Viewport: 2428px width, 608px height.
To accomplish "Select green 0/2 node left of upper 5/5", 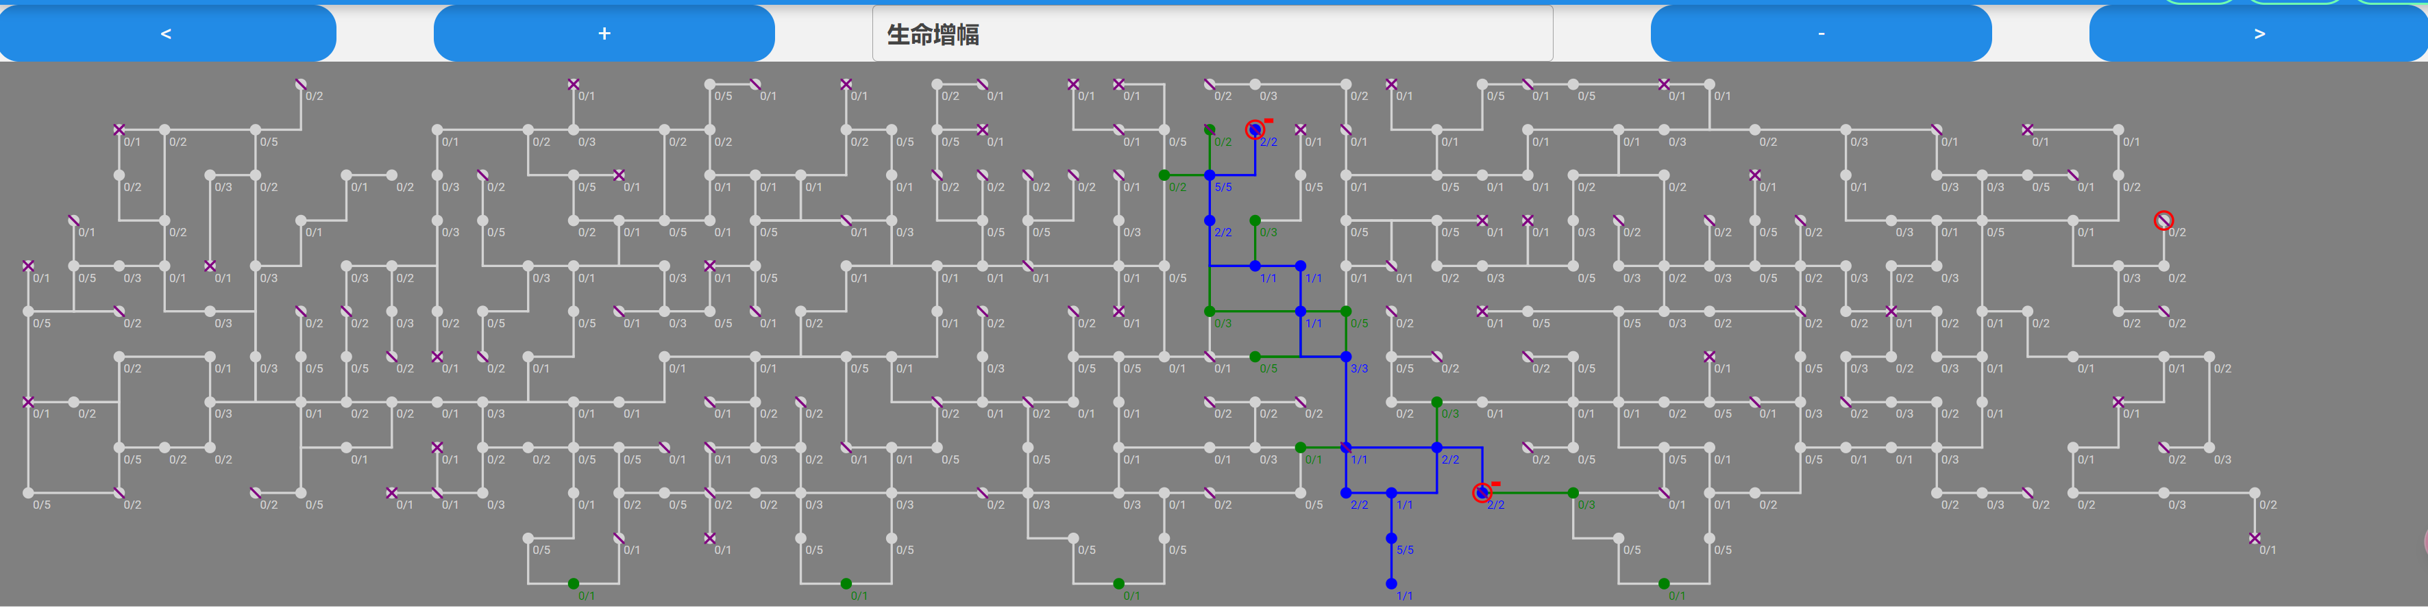I will coord(1164,175).
